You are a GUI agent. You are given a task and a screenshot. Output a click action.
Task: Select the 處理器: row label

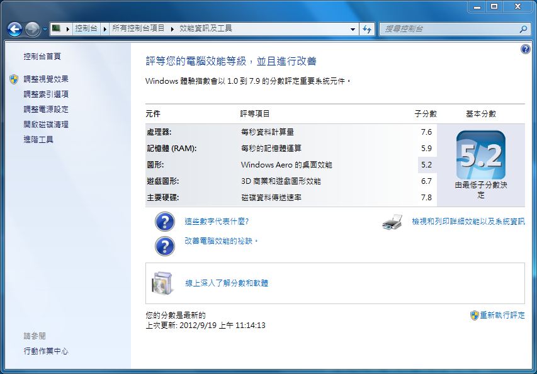click(x=159, y=132)
